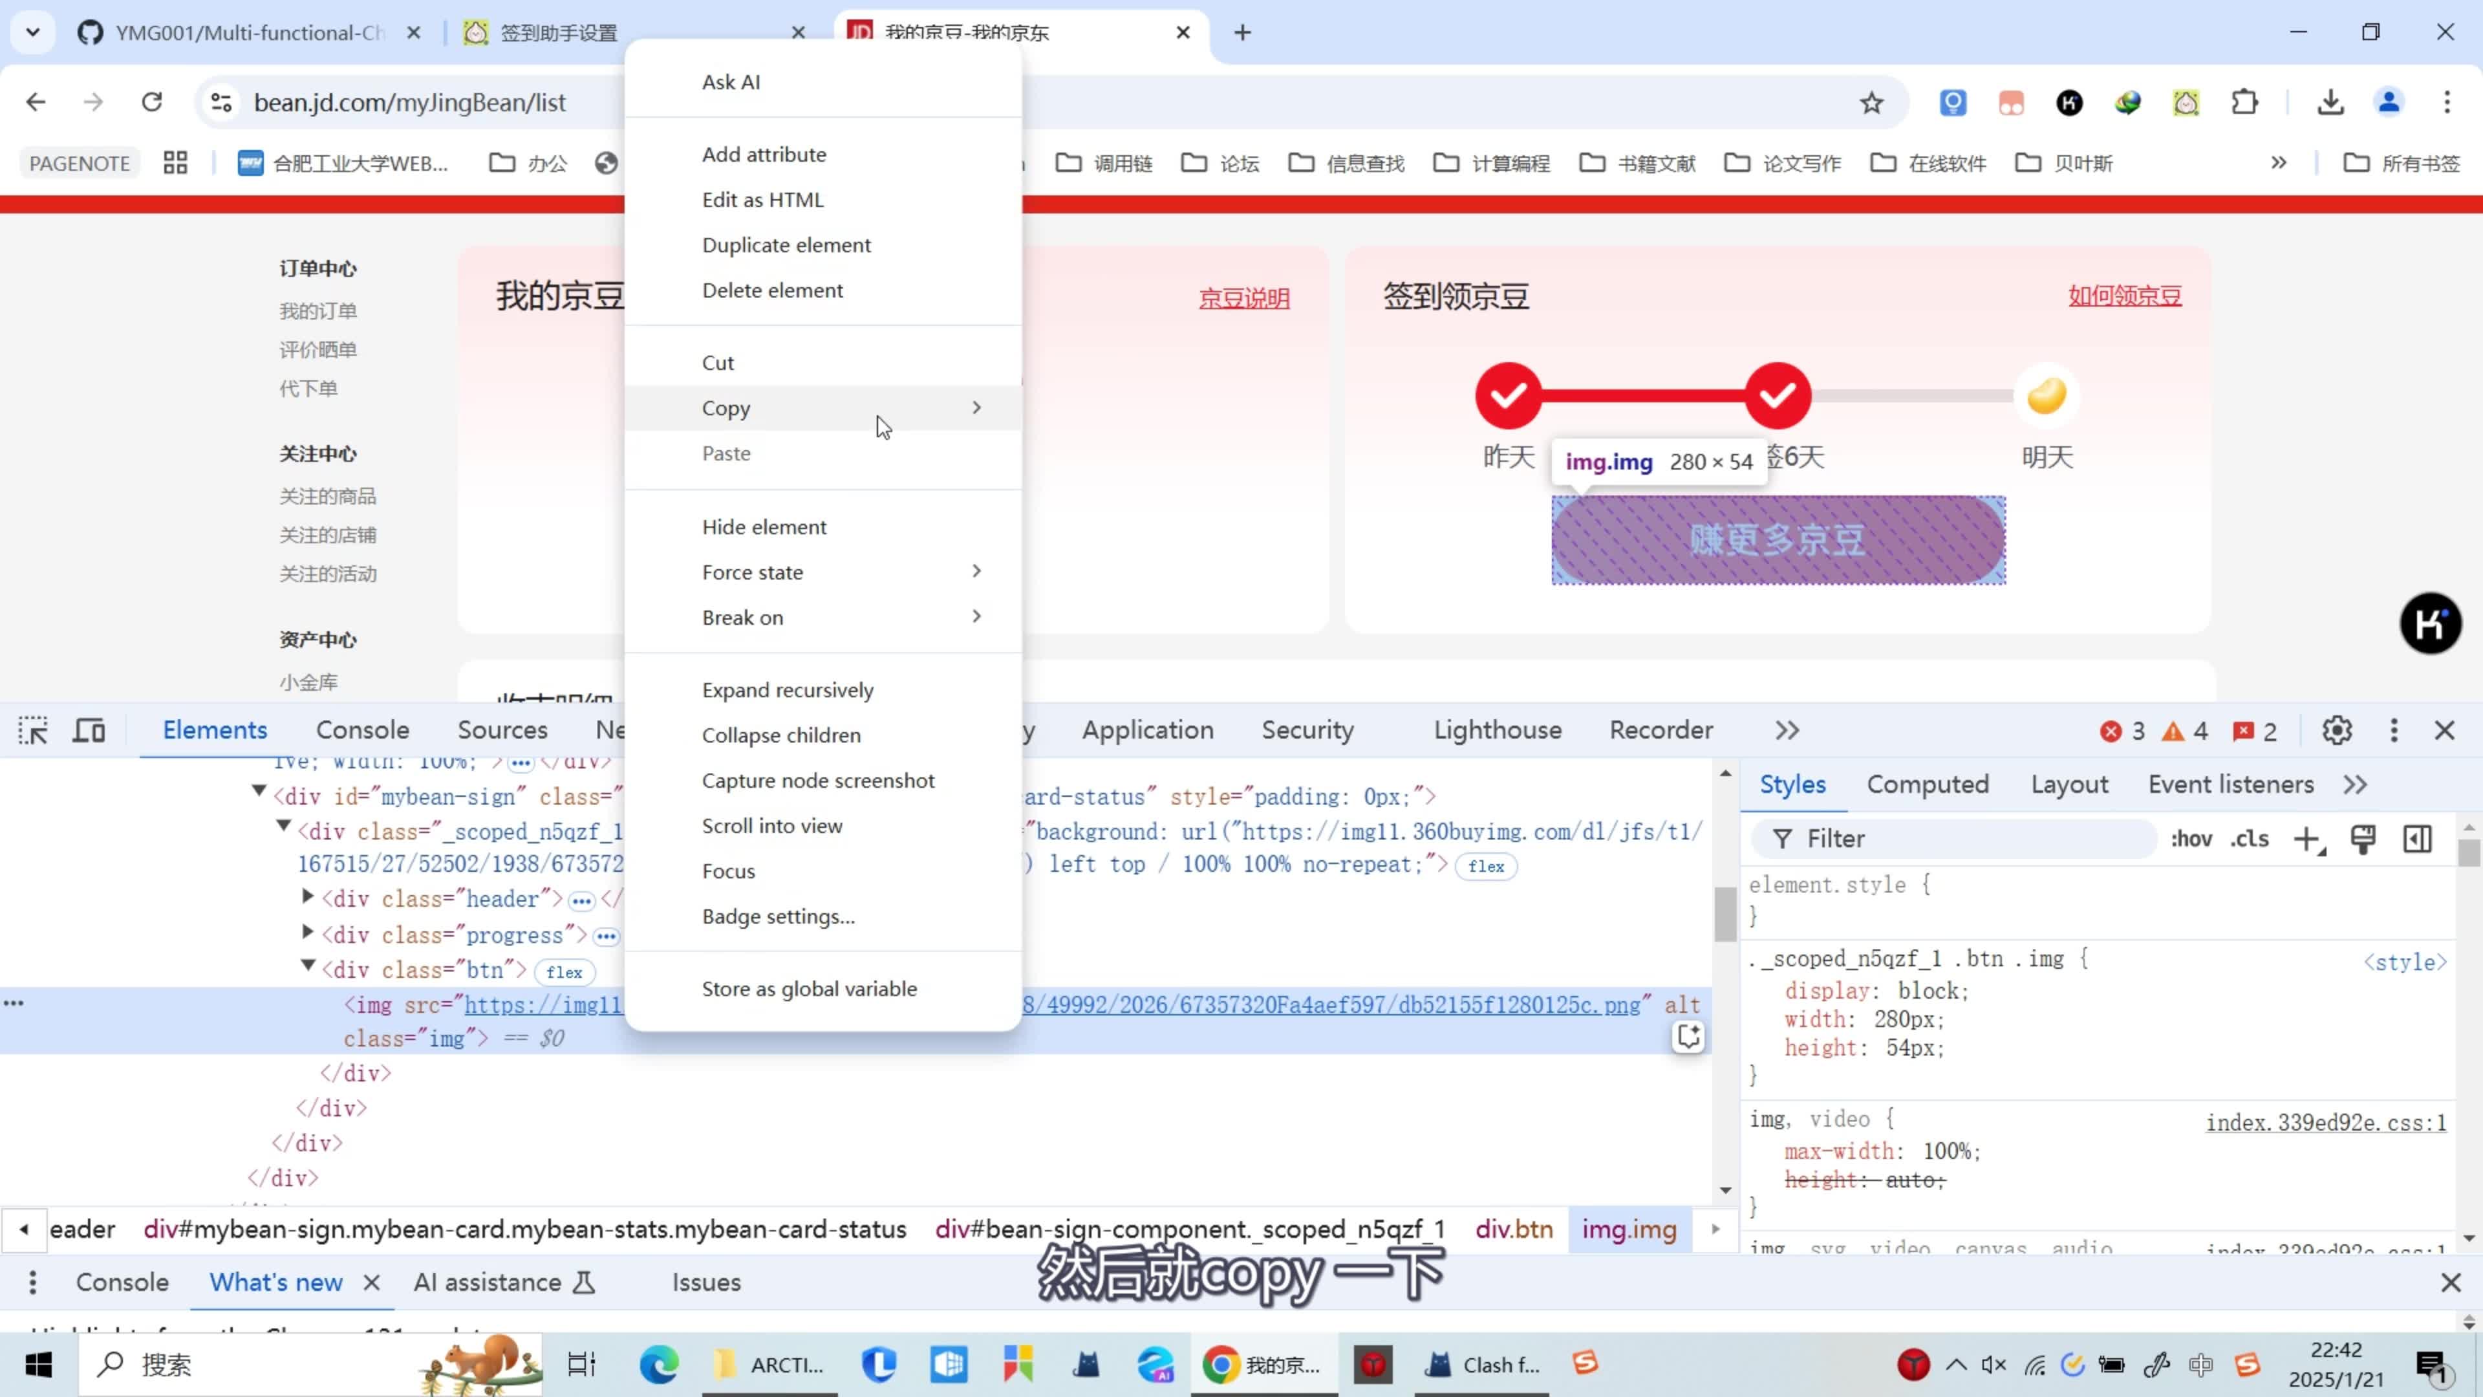Open the Chrome profile avatar
Viewport: 2483px width, 1397px height.
[x=2389, y=103]
